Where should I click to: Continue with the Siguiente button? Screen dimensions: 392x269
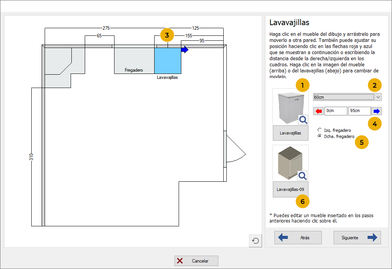[x=357, y=237]
